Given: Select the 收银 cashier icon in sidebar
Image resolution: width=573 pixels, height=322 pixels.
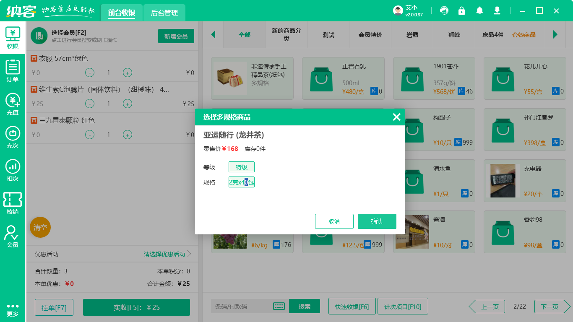Looking at the screenshot, I should click(13, 38).
